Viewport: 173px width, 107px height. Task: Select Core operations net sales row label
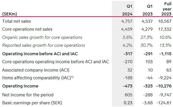pyautogui.click(x=27, y=29)
